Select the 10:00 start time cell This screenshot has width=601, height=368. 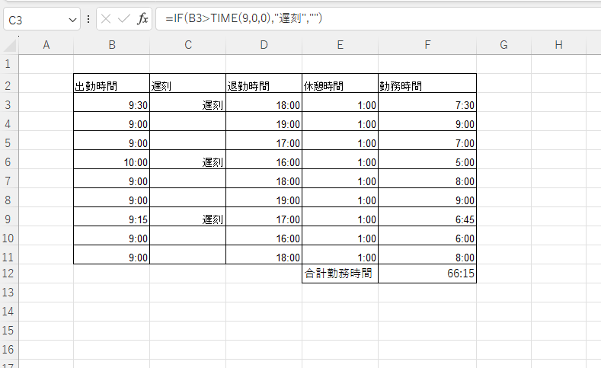click(111, 159)
